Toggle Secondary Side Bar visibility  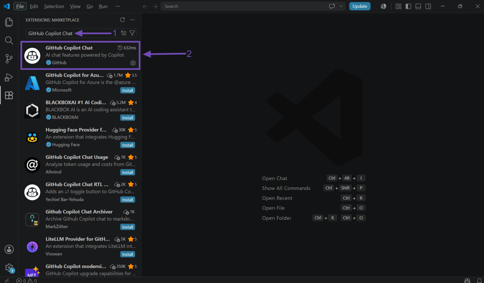pos(428,7)
